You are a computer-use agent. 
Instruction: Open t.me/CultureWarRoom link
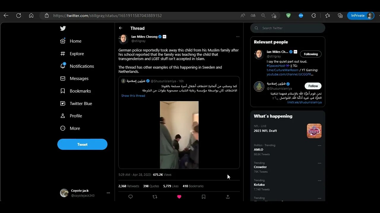pos(283,70)
